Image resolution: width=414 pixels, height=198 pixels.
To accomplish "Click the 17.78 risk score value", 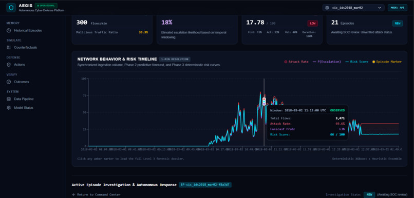I will (255, 23).
